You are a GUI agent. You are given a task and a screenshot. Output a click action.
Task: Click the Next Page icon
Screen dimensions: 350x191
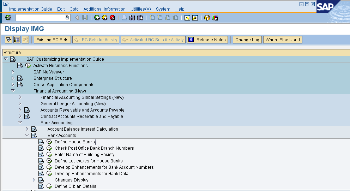[167, 18]
